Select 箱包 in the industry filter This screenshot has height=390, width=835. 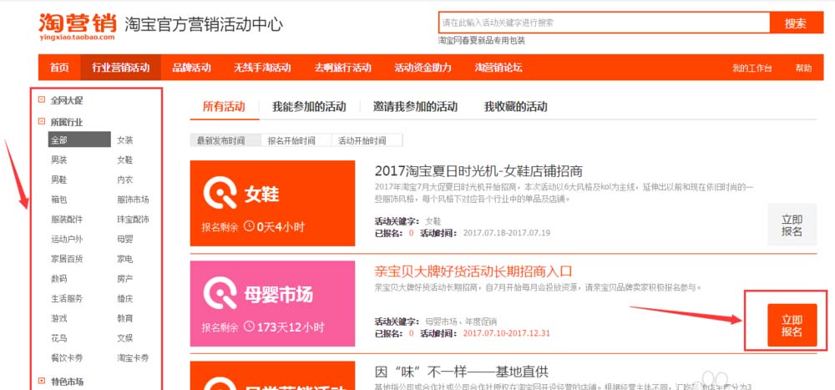pos(59,200)
